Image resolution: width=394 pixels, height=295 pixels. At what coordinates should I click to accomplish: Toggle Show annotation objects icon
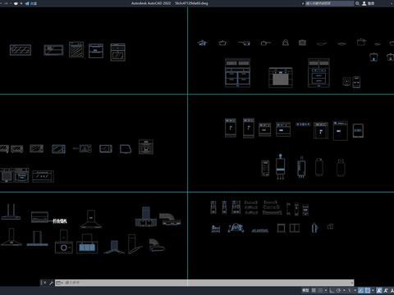379,290
